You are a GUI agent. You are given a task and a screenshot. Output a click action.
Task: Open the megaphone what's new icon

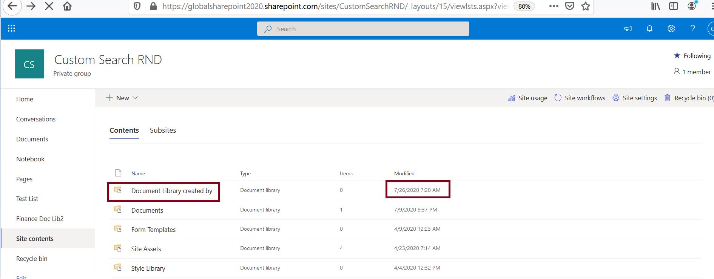[628, 28]
